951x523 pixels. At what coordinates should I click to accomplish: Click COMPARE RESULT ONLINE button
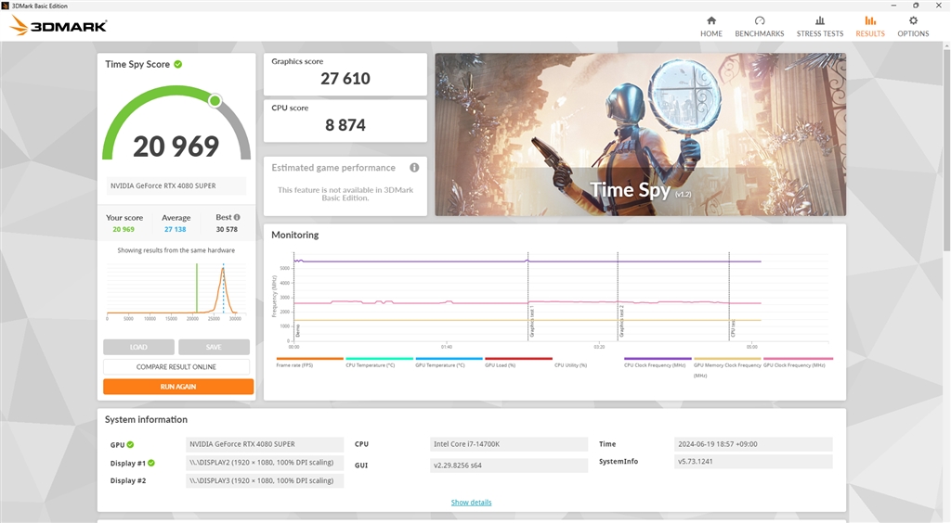tap(176, 367)
